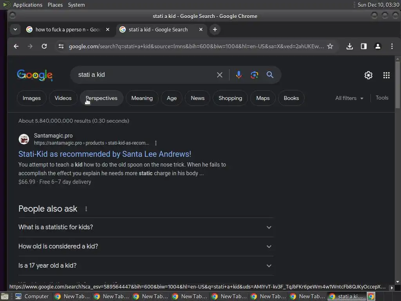Click the clock showing Sun Dec 10

point(378,5)
